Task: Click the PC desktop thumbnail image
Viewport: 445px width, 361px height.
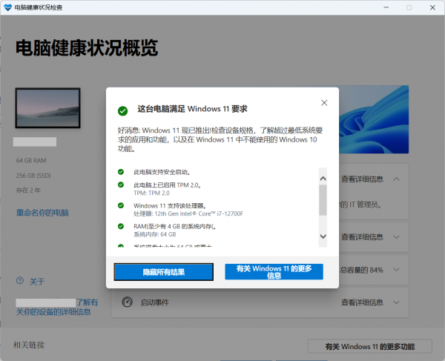Action: tap(48, 108)
